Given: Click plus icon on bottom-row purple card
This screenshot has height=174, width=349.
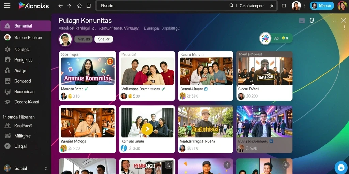Looking at the screenshot, I should (x=227, y=165).
